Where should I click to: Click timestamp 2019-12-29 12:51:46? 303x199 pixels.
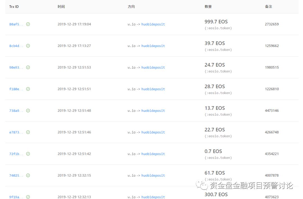(74, 132)
